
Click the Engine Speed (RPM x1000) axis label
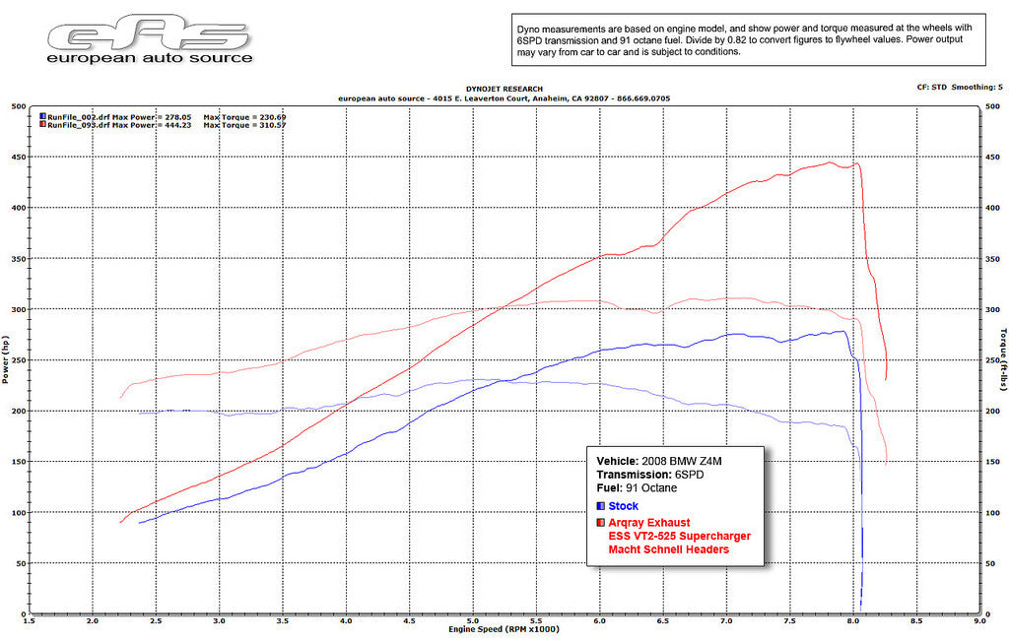point(504,629)
